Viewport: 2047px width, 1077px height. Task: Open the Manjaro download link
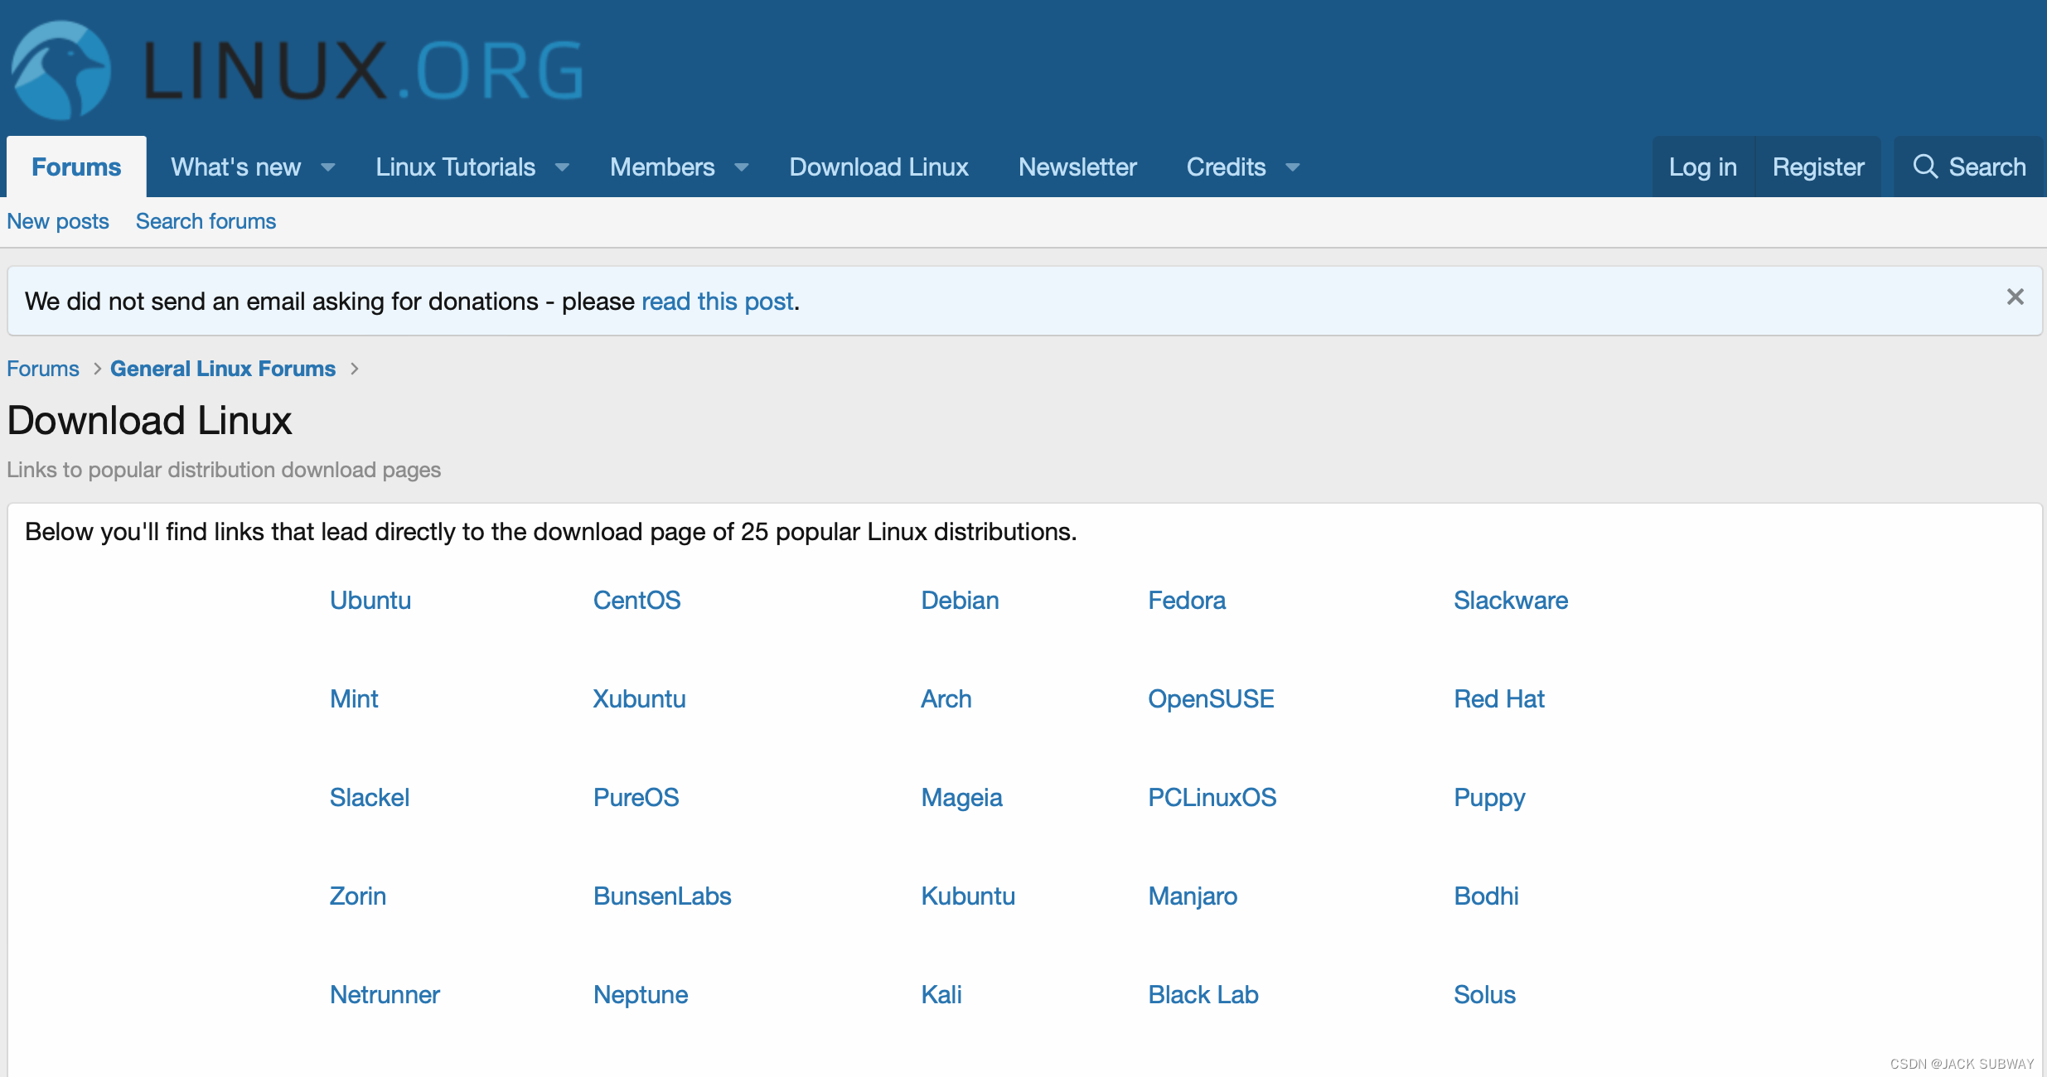[x=1193, y=897]
